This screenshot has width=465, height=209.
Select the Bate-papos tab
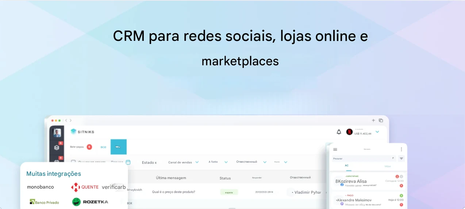[77, 147]
